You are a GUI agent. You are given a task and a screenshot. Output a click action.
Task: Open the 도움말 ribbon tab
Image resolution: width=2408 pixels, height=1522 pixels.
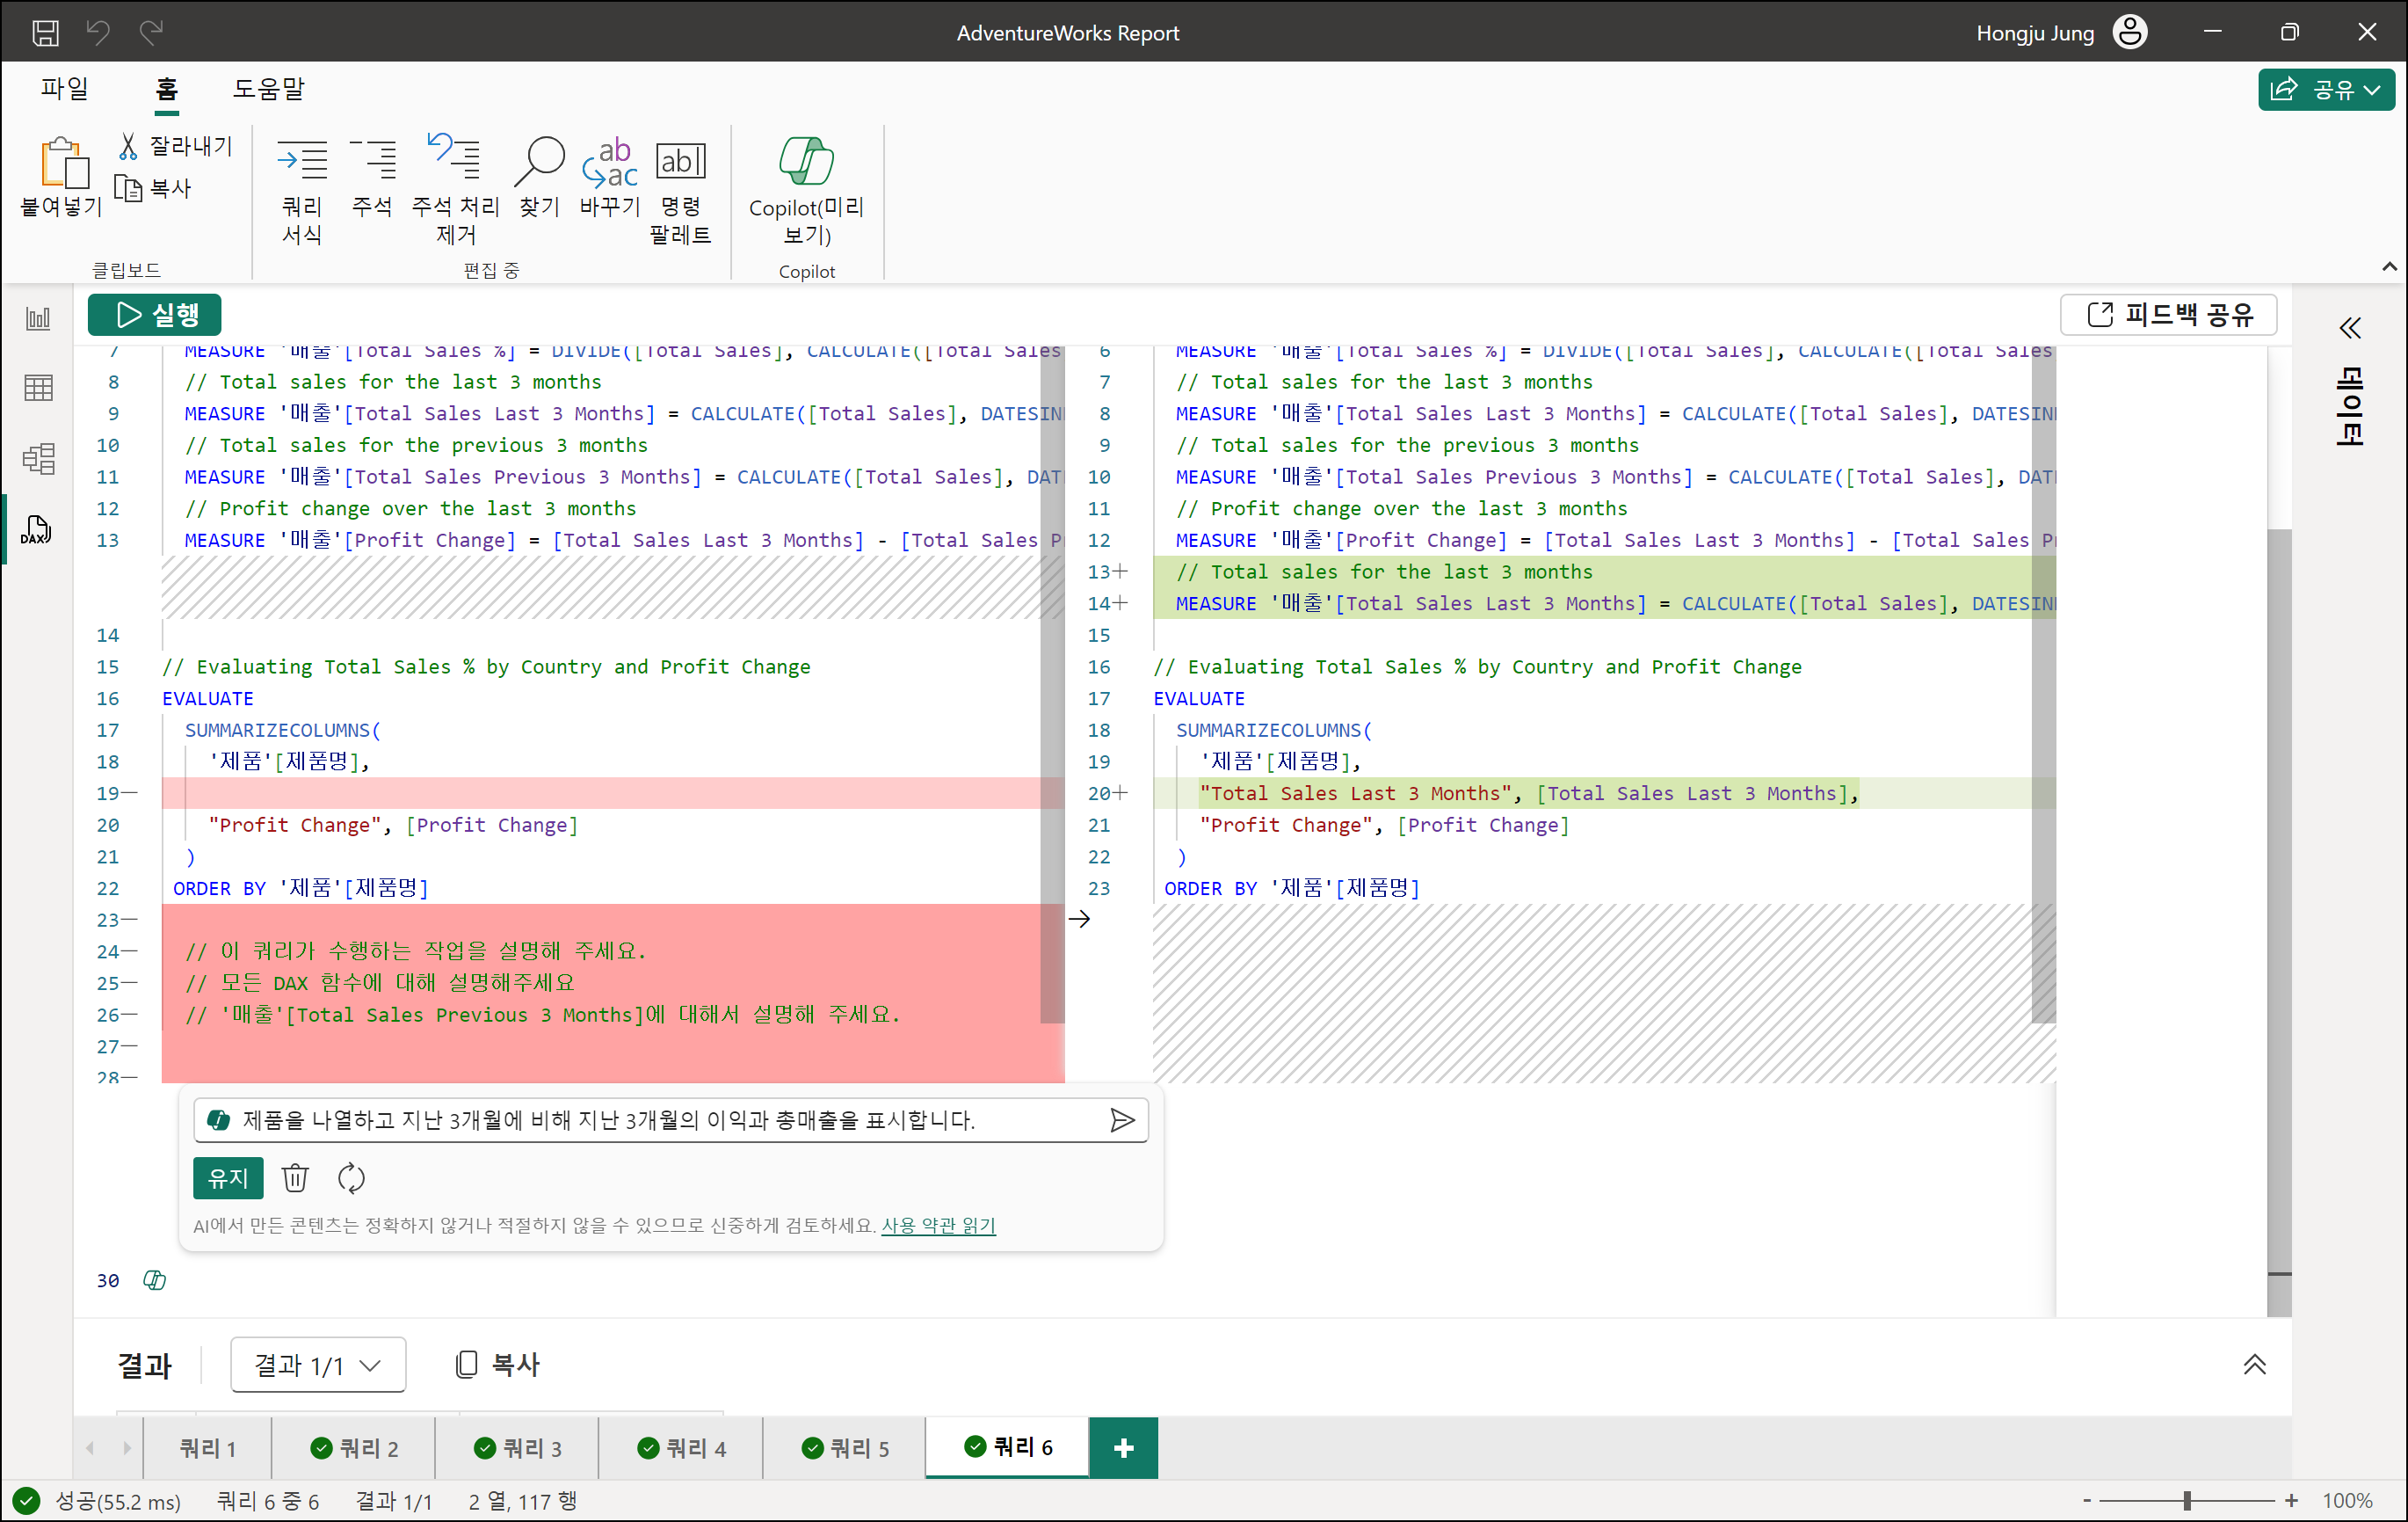coord(268,89)
